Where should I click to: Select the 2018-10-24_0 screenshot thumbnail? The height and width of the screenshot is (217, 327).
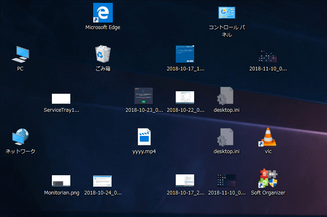103,181
